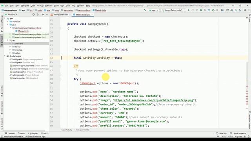Select the drawable folder row
Viewport: 251px width, 141px height.
(26, 43)
